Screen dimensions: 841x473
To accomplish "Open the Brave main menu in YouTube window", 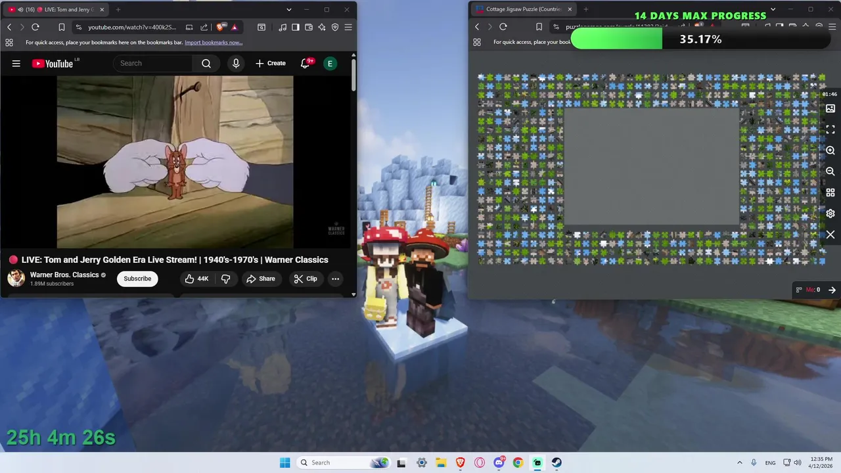I will [x=348, y=27].
